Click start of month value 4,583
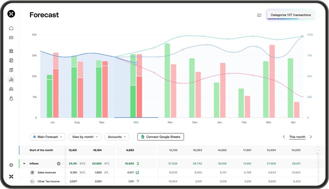 click(x=130, y=150)
